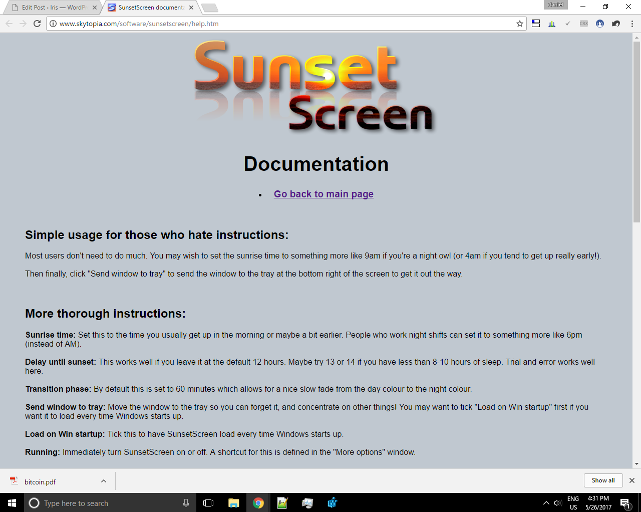Open the clock showing 4:31 PM
The height and width of the screenshot is (512, 641).
click(x=598, y=503)
